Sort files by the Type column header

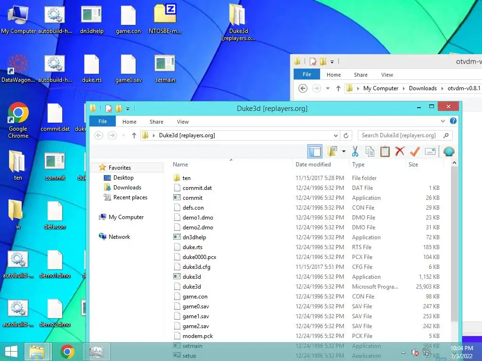coord(358,164)
